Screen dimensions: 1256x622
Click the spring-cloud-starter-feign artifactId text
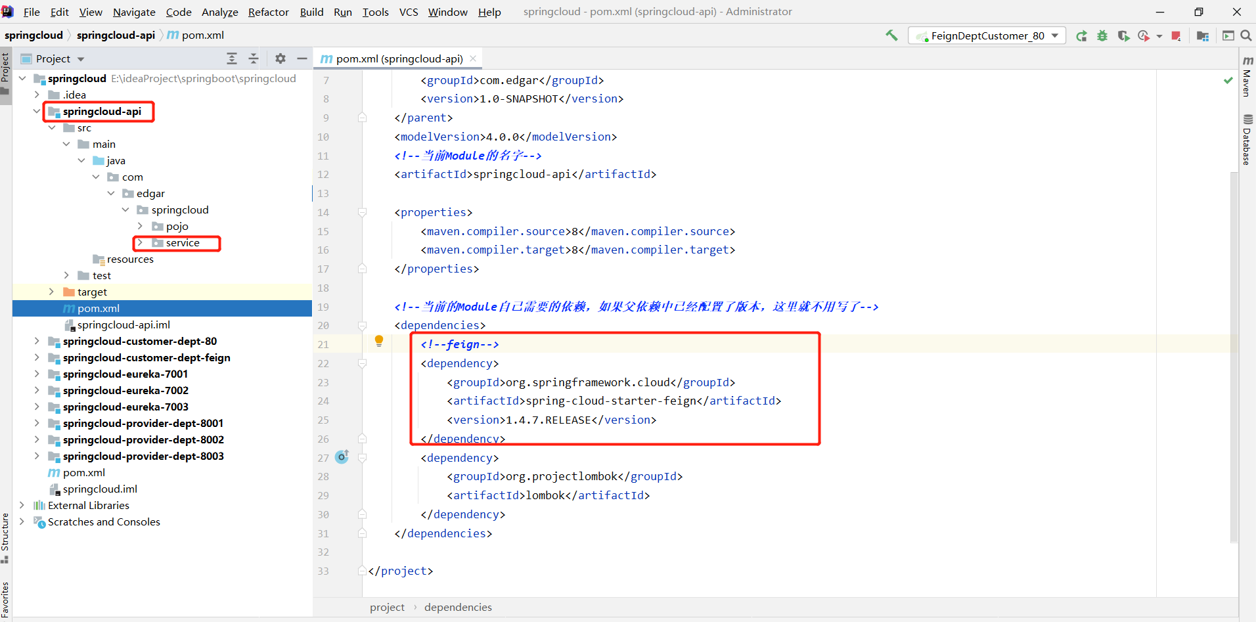[611, 401]
